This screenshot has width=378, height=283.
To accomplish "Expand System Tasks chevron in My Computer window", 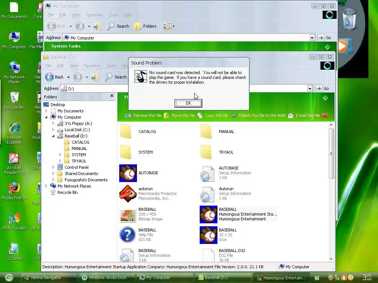I will click(327, 47).
